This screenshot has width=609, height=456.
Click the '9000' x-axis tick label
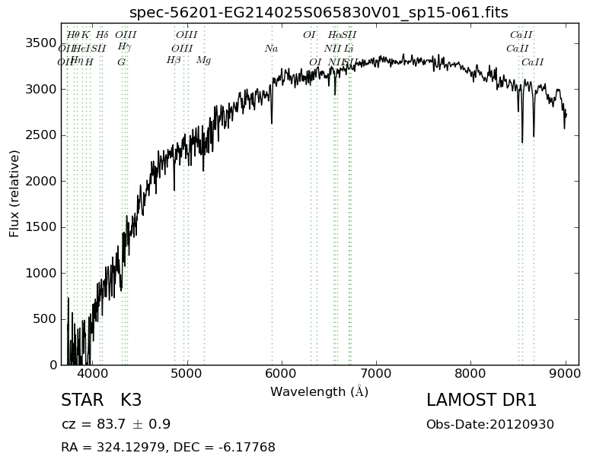pos(566,374)
